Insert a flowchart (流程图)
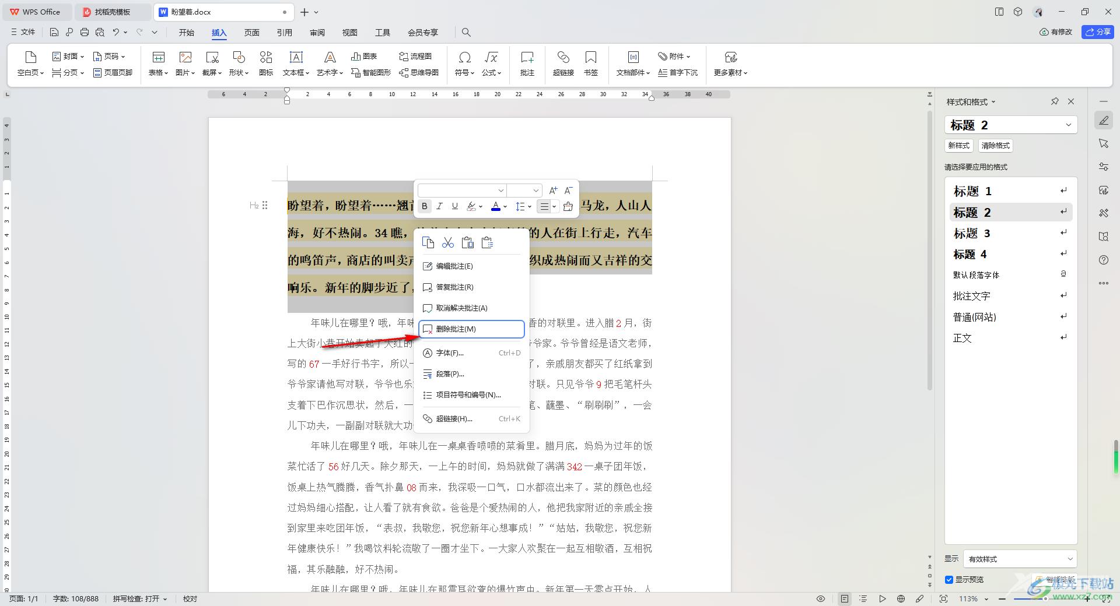 [415, 57]
